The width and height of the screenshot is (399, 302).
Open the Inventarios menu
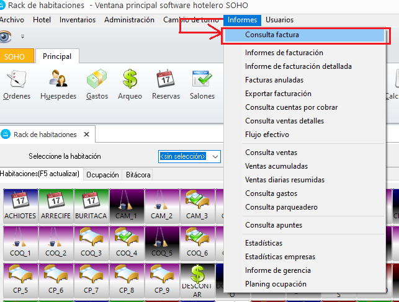pos(78,20)
